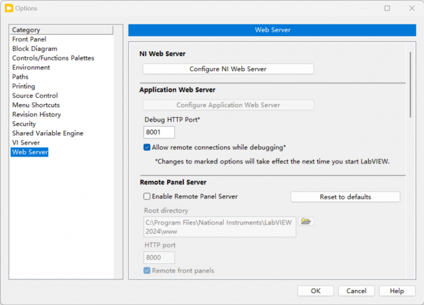
Task: Toggle Allow remote connections while debugging
Action: tap(147, 147)
